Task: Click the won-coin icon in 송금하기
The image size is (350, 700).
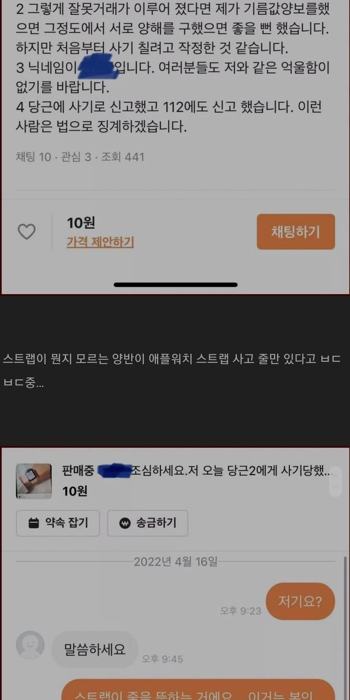Action: coord(126,523)
